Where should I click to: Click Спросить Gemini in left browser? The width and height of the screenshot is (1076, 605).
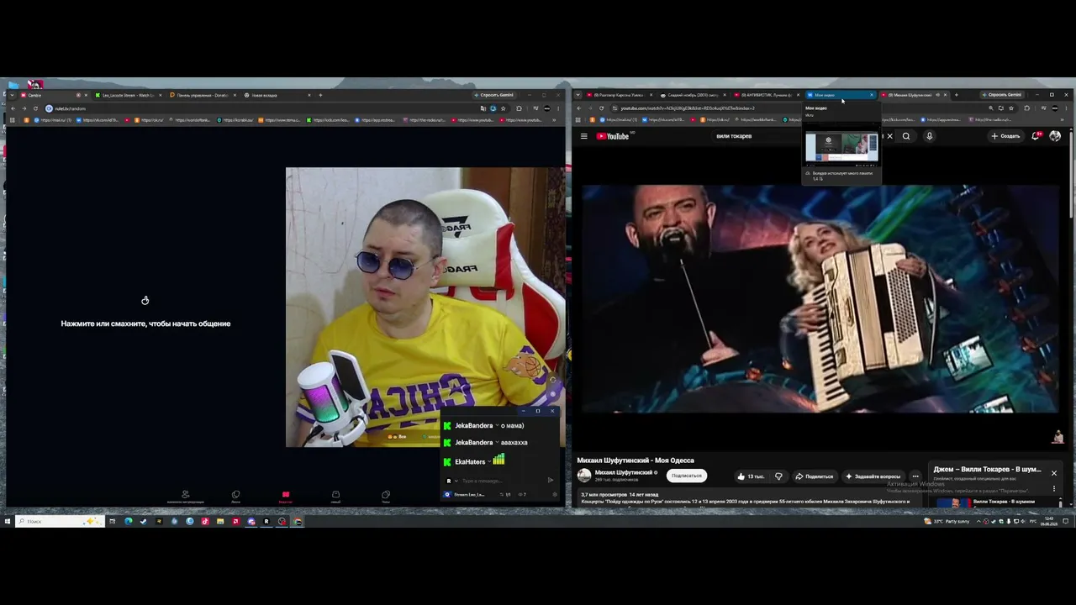(493, 95)
